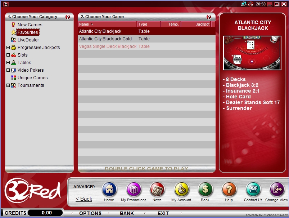
Task: Click help icon in Choose Your Game
Action: coord(209,17)
